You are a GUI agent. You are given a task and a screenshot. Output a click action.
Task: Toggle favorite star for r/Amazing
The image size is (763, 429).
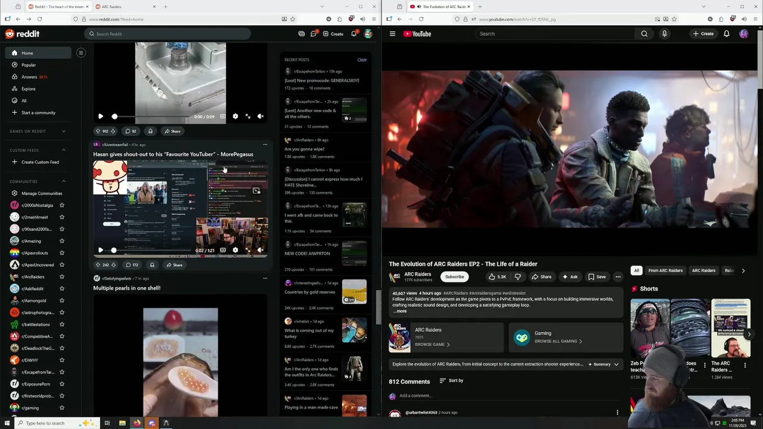(62, 241)
